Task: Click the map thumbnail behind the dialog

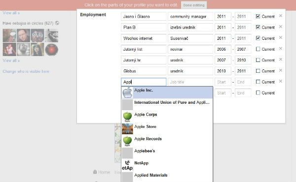Action: [x=117, y=143]
